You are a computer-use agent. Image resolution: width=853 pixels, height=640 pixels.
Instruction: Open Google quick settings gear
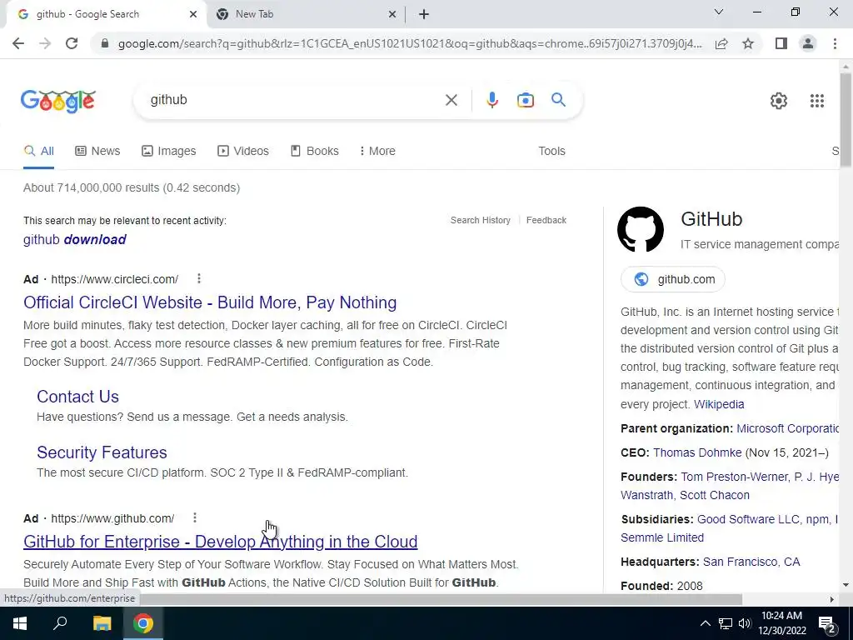pos(779,101)
